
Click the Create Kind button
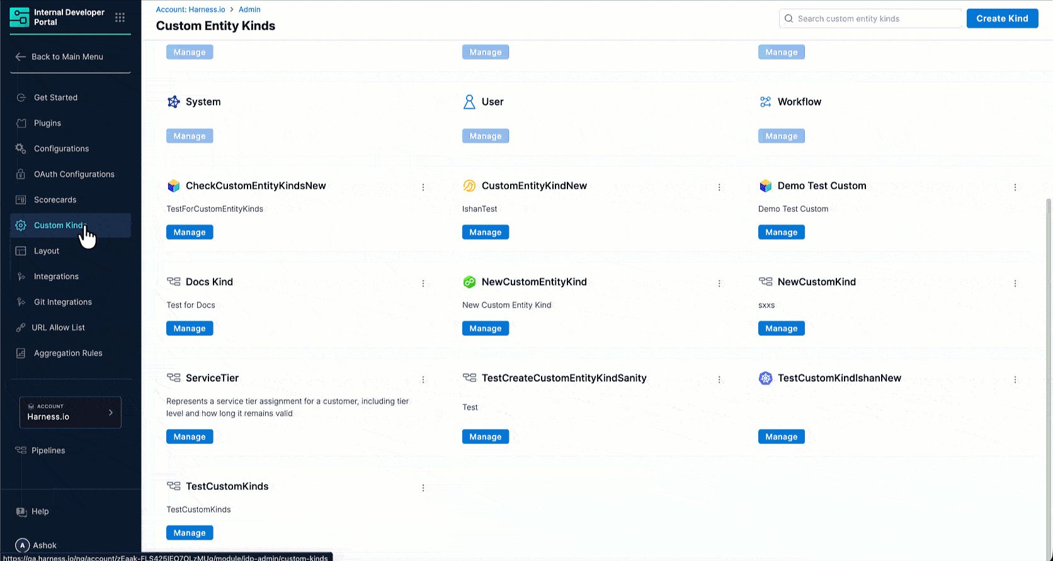1002,19
